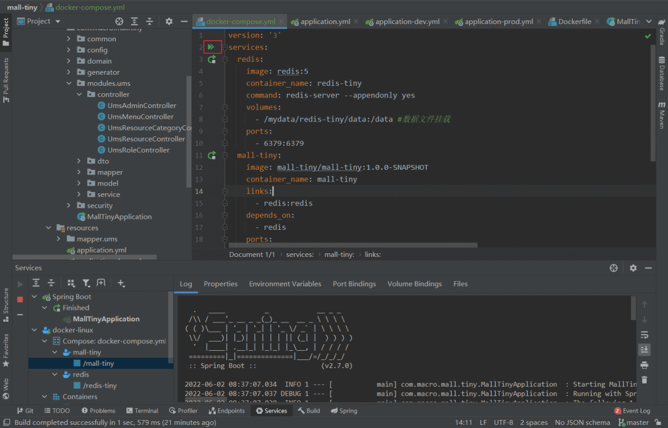Viewport: 668px width, 428px height.
Task: Click the 2 spaces indent indicator
Action: coord(534,422)
